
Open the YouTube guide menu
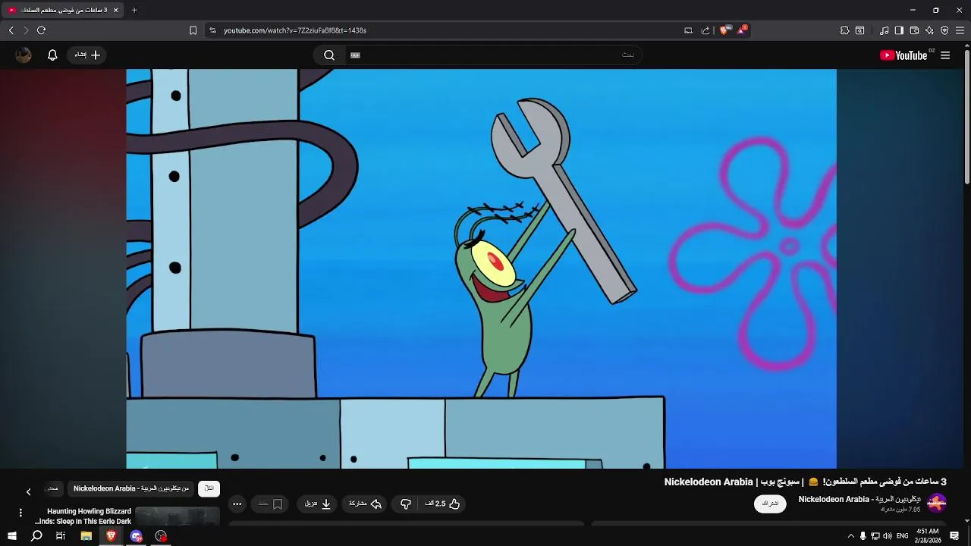coord(945,55)
